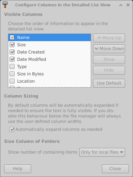This screenshot has height=177, width=133.
Task: Check the Size in Bytes checkbox
Action: pyautogui.click(x=12, y=74)
